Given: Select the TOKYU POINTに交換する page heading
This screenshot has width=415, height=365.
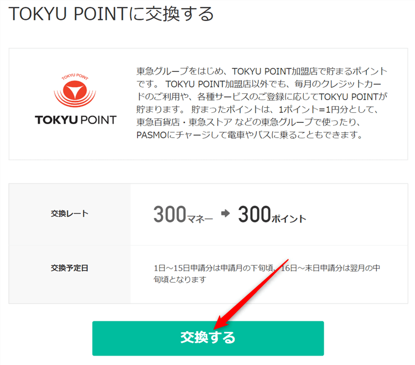Looking at the screenshot, I should (x=112, y=14).
